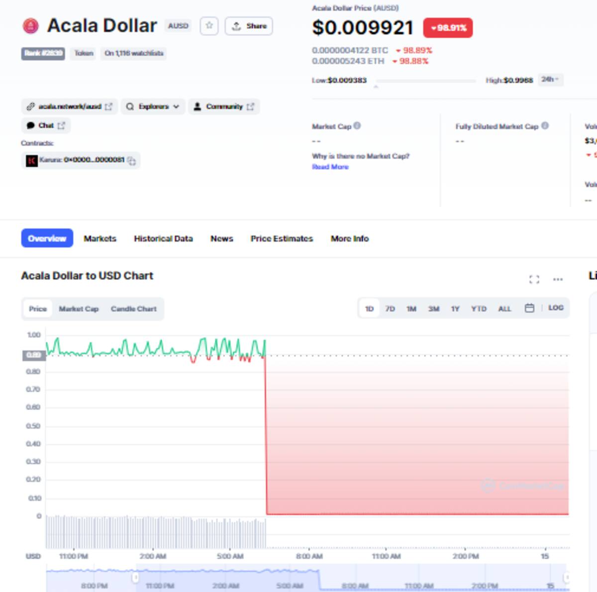
Task: Select the Price chart mode
Action: [38, 309]
